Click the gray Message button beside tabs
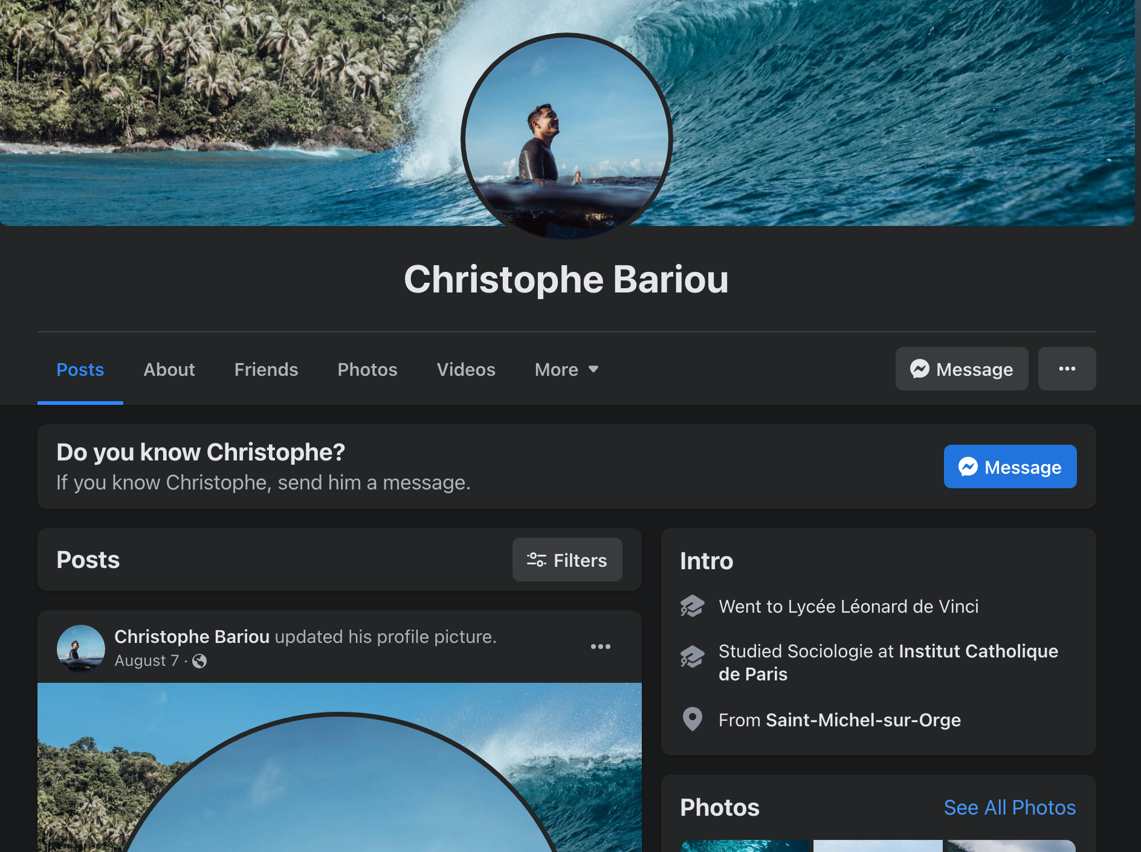Screen dimensions: 1141x852 coord(962,369)
